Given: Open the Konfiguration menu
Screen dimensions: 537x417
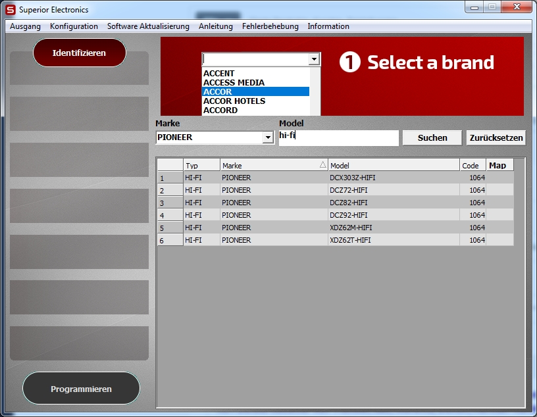Looking at the screenshot, I should point(74,26).
